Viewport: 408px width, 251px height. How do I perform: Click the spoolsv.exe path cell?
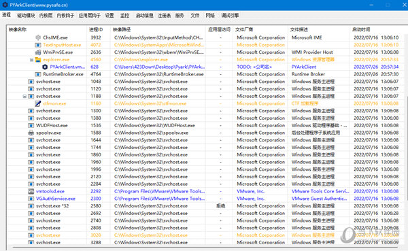[151, 133]
